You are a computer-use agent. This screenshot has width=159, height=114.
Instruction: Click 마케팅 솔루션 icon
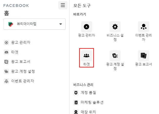(76, 102)
